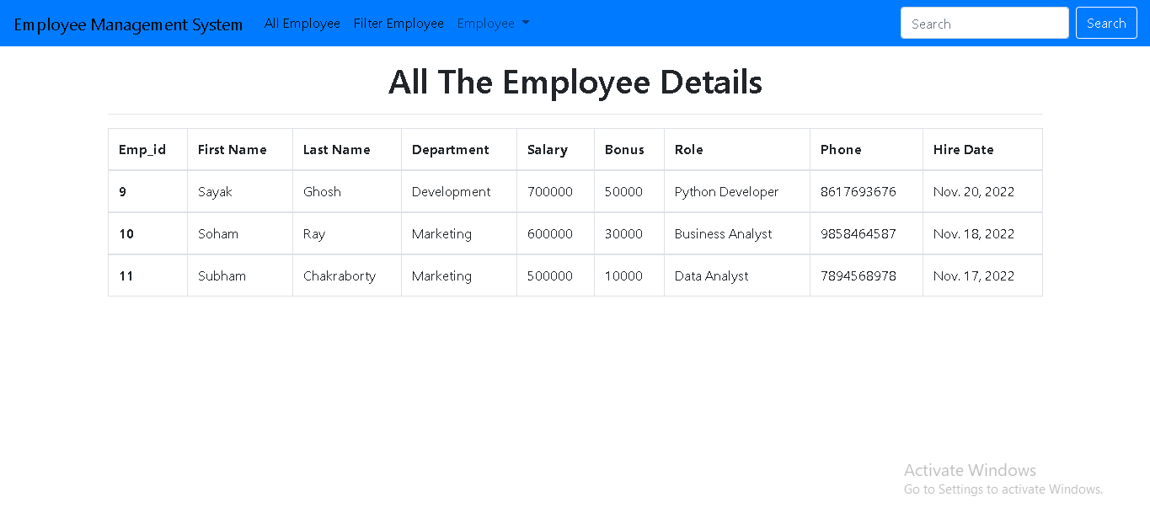Screen dimensions: 1150x513
Task: Click the Python Developer role cell
Action: pos(737,192)
